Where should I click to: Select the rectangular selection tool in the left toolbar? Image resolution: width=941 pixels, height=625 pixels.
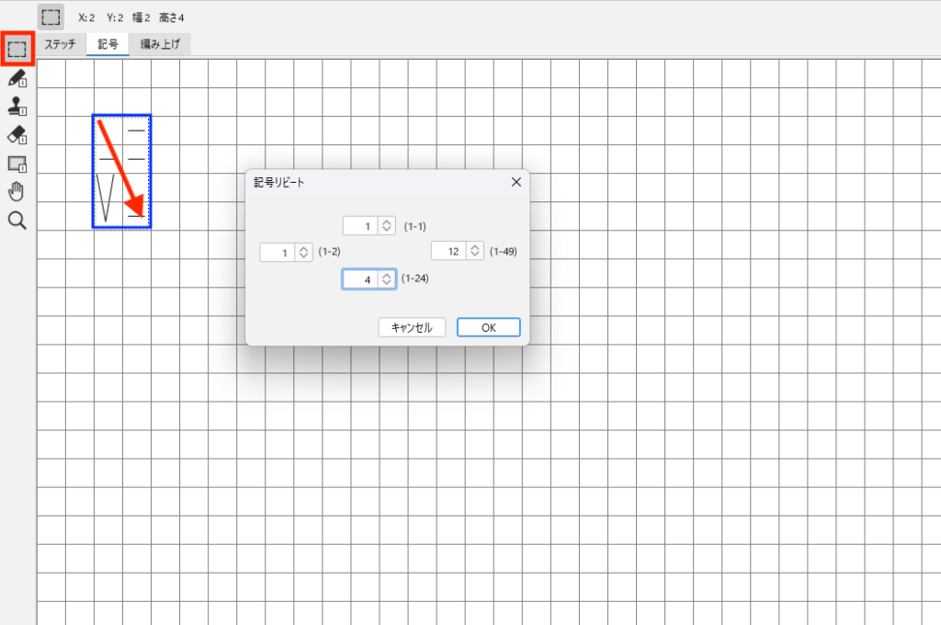17,50
